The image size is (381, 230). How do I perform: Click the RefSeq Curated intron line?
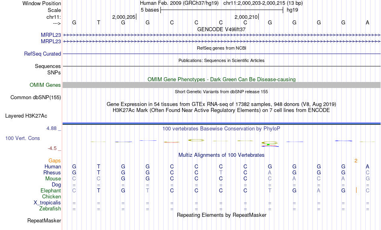pos(221,54)
